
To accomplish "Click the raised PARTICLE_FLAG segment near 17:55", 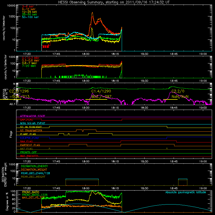I will [78, 144].
